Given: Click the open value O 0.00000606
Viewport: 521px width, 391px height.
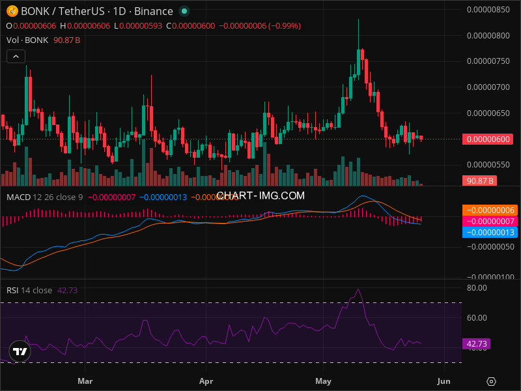Looking at the screenshot, I should 31,26.
